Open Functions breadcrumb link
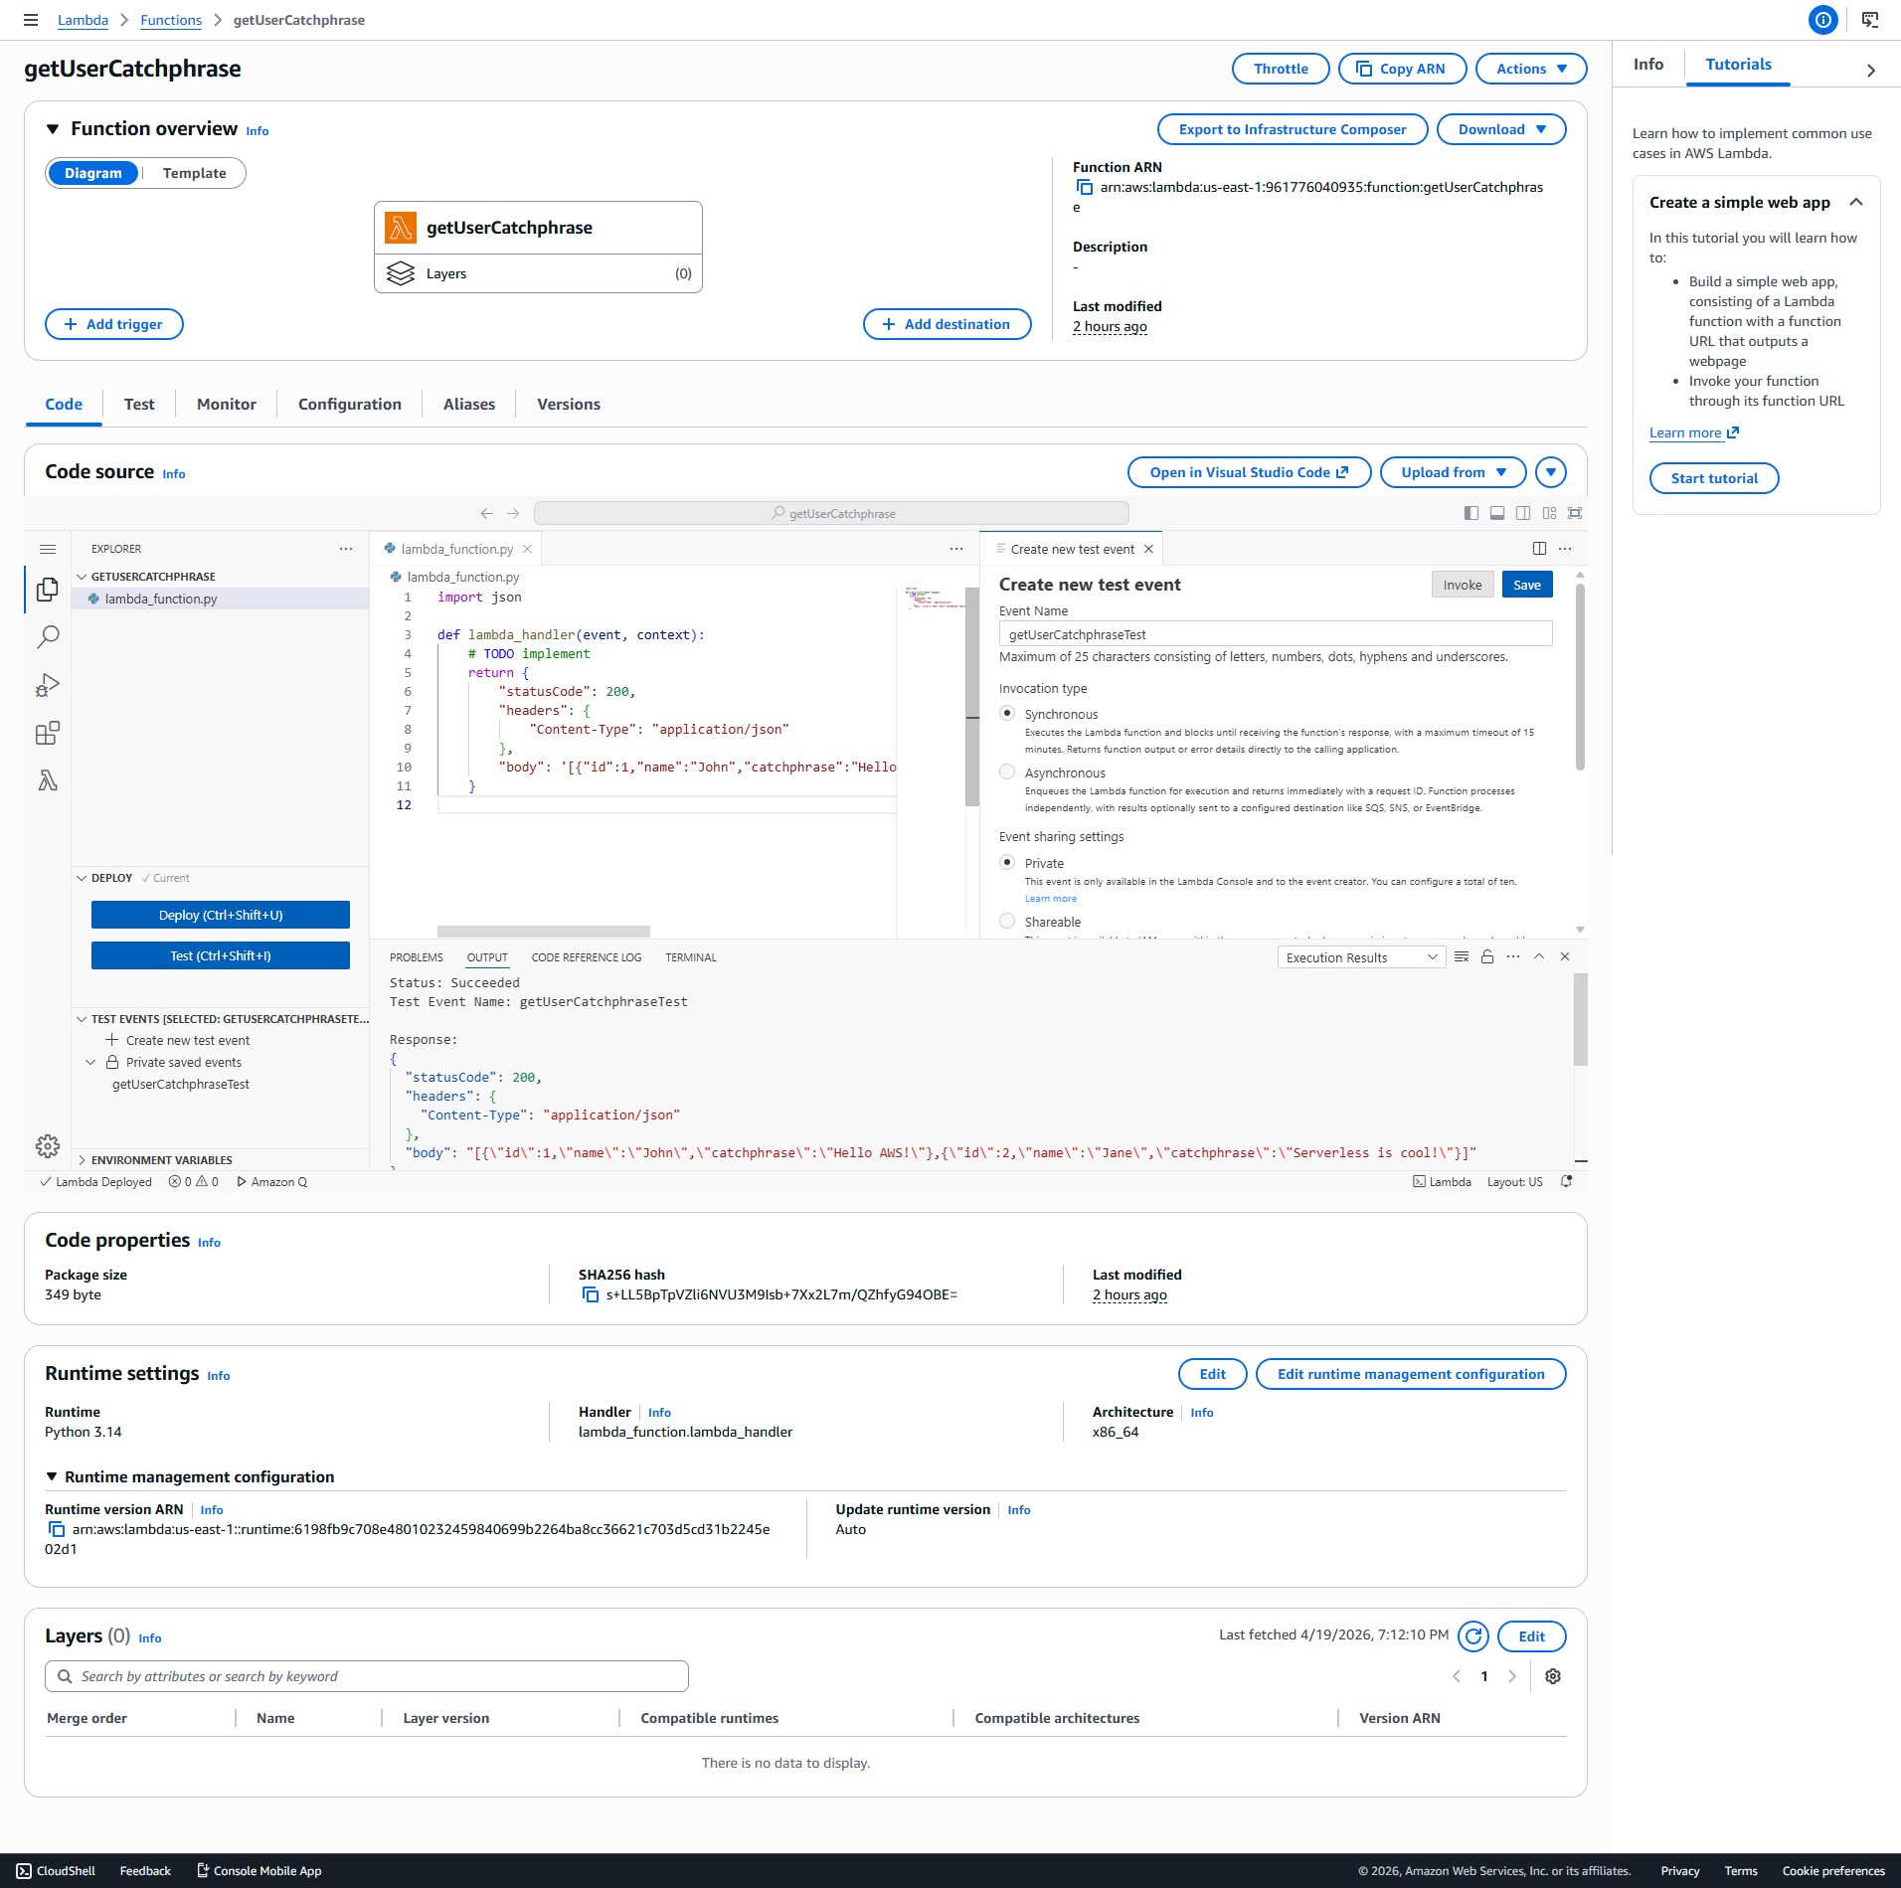 click(x=171, y=20)
